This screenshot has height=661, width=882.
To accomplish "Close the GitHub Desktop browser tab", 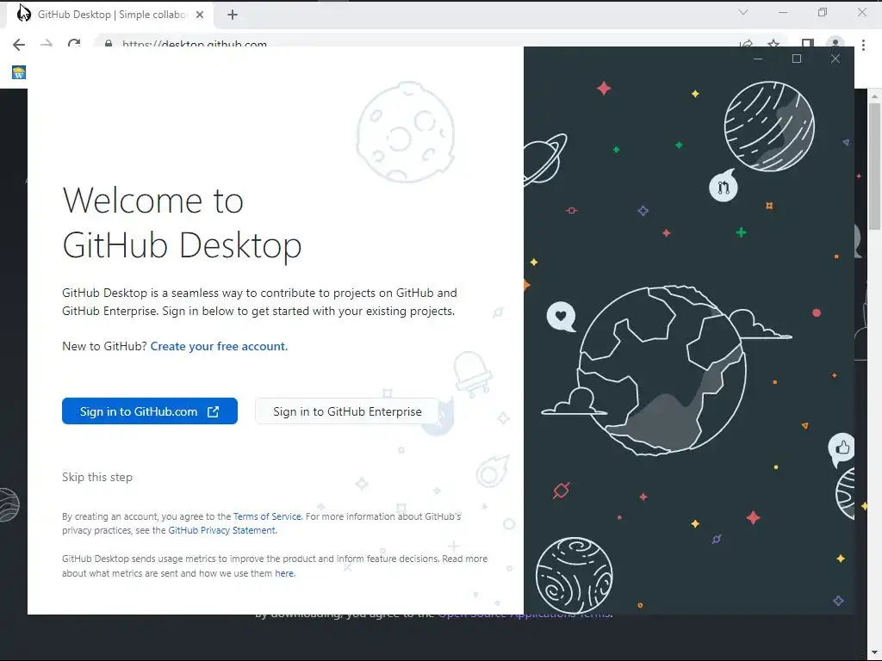I will (x=200, y=15).
